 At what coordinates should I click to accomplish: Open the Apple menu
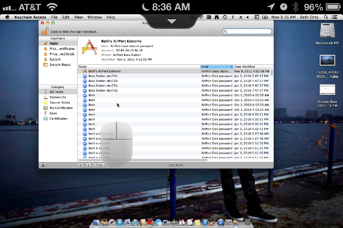point(7,17)
